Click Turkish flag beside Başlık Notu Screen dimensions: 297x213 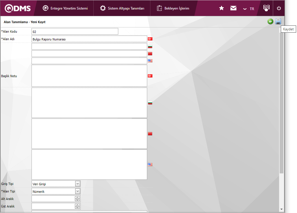(150, 76)
